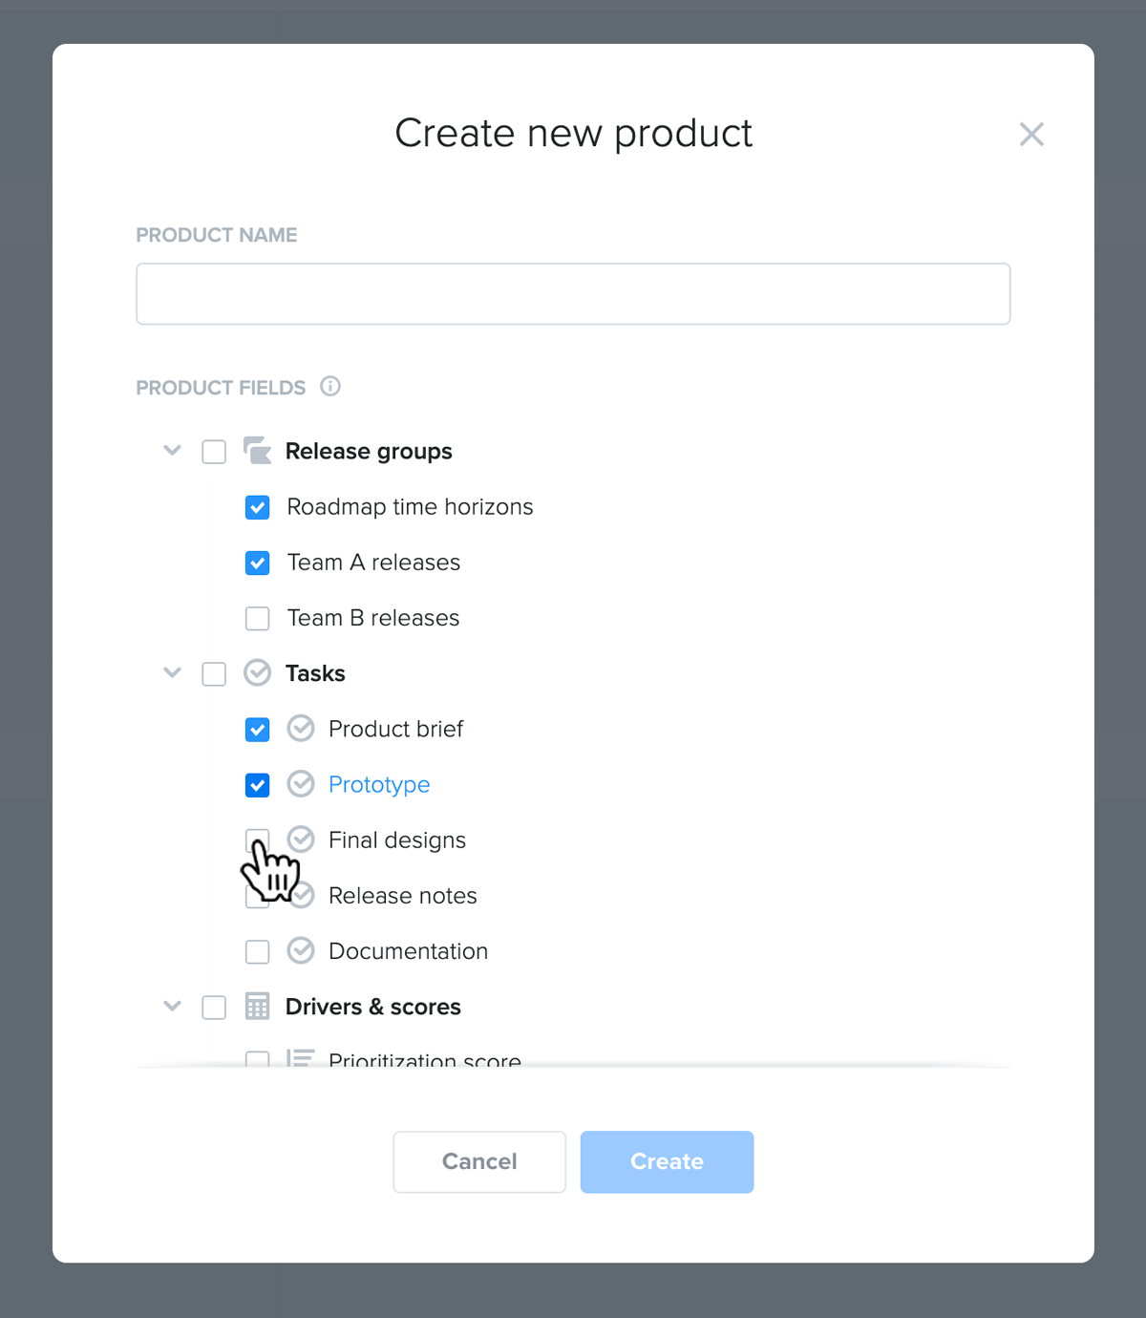Image resolution: width=1146 pixels, height=1318 pixels.
Task: Tick the Documentation checkbox
Action: coord(258,951)
